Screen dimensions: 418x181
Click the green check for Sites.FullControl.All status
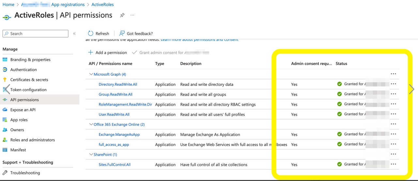339,164
